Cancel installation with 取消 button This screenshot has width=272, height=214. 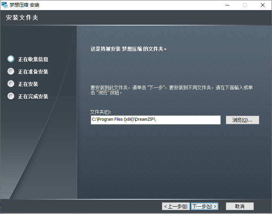point(240,206)
